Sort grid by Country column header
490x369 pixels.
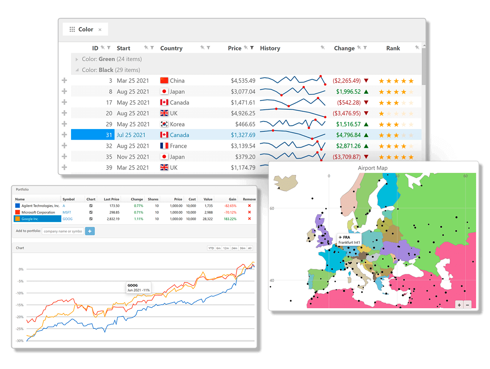click(171, 48)
